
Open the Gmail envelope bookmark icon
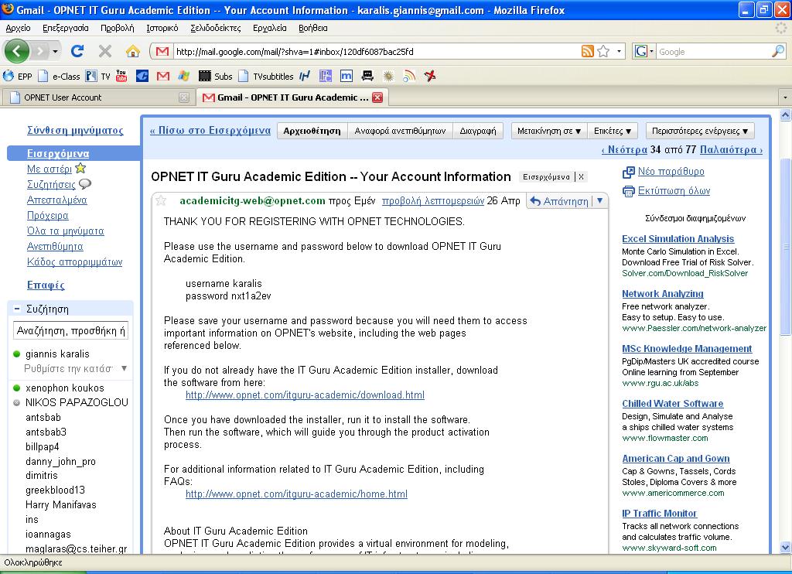point(162,77)
